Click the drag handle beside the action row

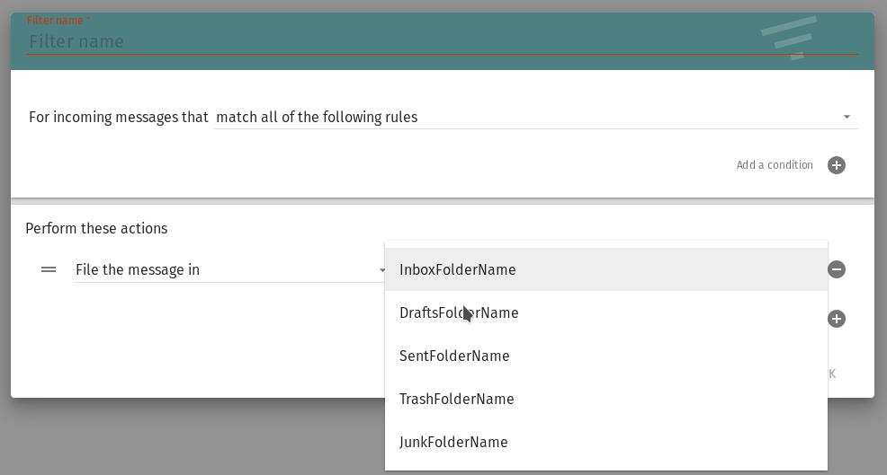[49, 269]
